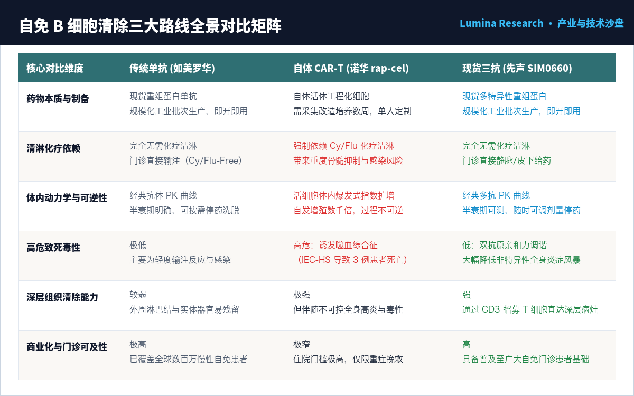Click the '体内动力学与可逆性' row label
The height and width of the screenshot is (396, 634).
pos(67,198)
